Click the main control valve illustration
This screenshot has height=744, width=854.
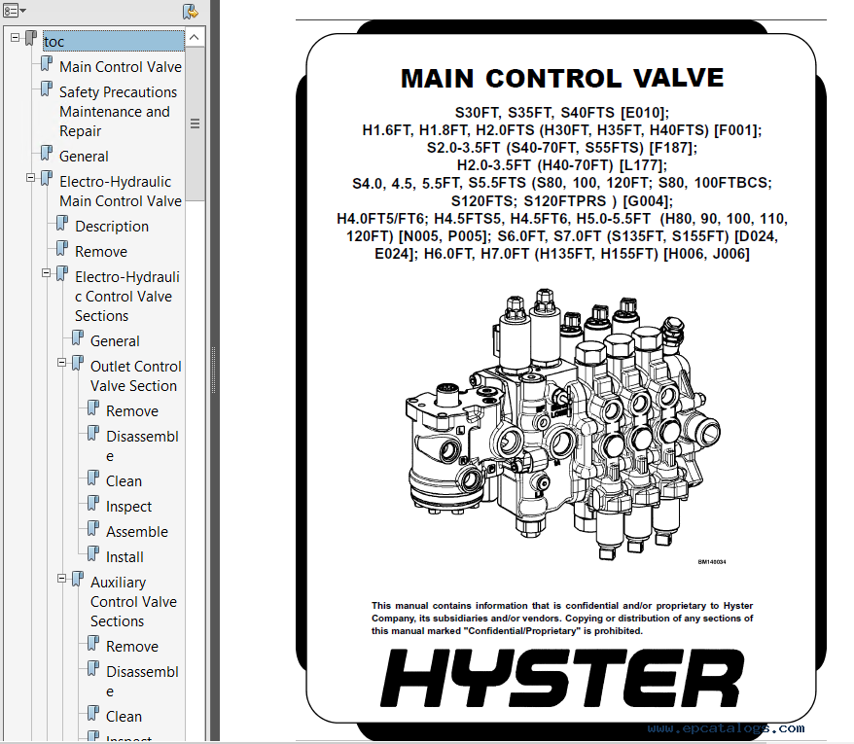click(x=562, y=423)
